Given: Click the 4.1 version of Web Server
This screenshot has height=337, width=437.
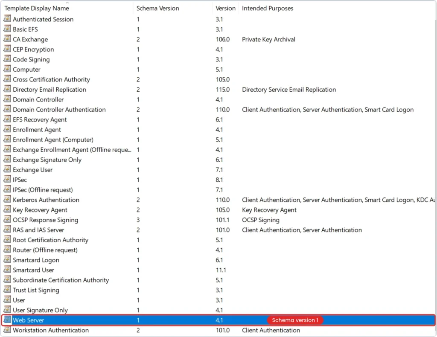Looking at the screenshot, I should (x=219, y=320).
